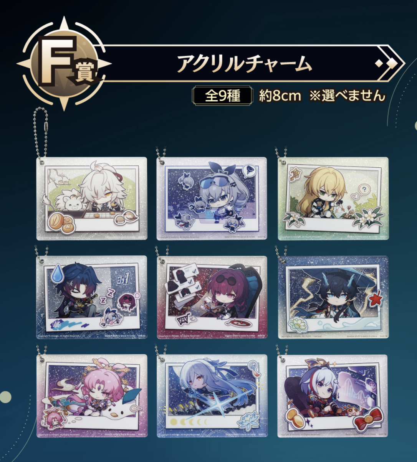Select the sleeping dark-haired swordsman charm
417x462 pixels.
[x=91, y=297]
